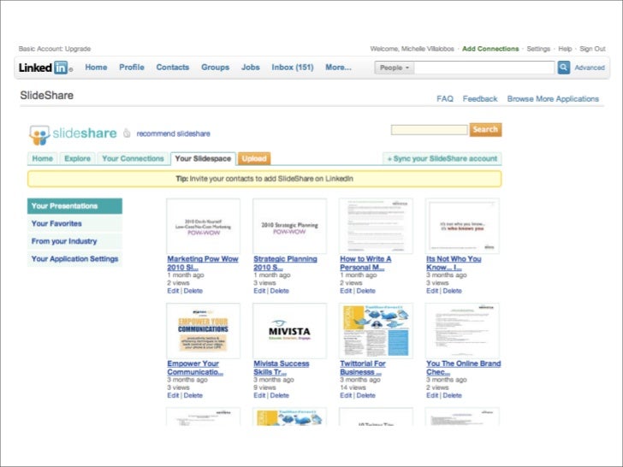This screenshot has height=467, width=623.
Task: Click Delete under Twittorial For Businesss
Action: point(366,395)
